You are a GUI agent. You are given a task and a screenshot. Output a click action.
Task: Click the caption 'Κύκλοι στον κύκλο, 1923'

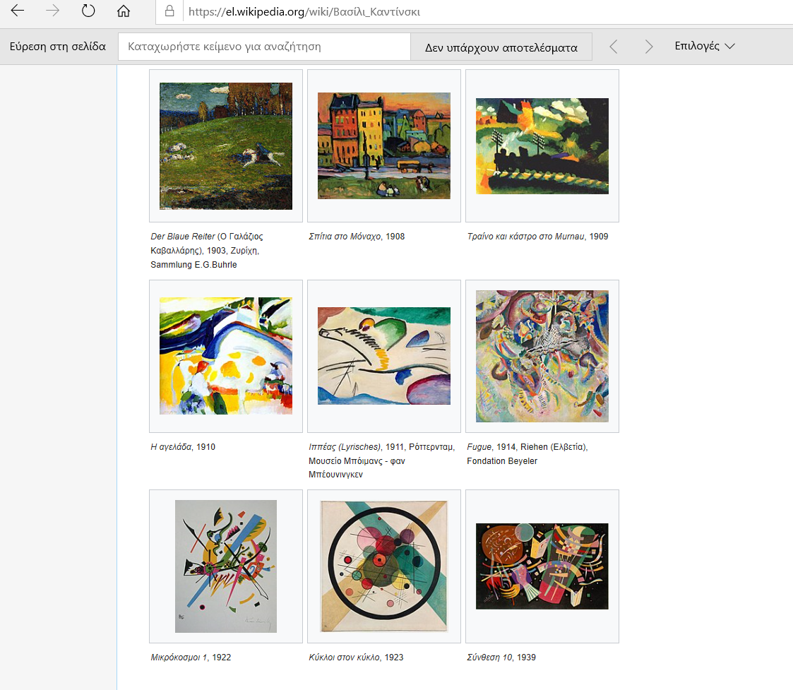356,657
